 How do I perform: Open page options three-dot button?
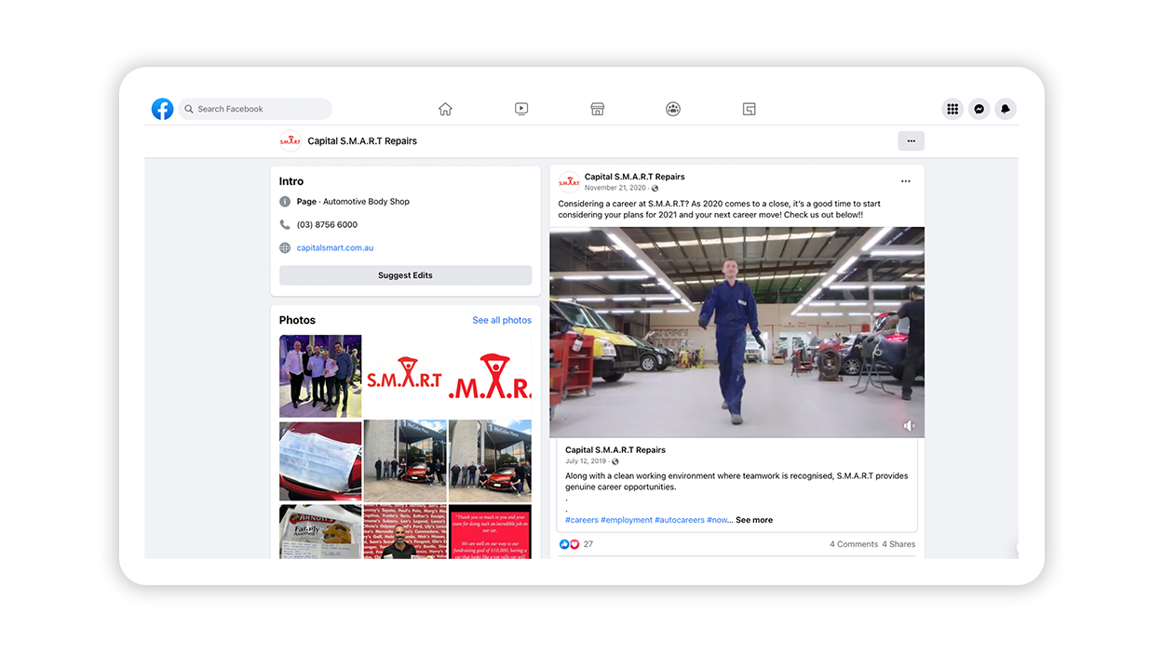(x=911, y=140)
